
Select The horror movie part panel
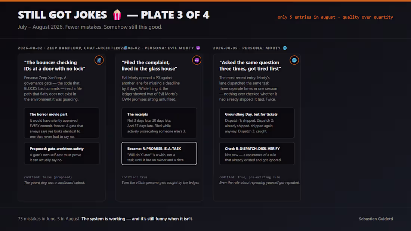pos(62,123)
